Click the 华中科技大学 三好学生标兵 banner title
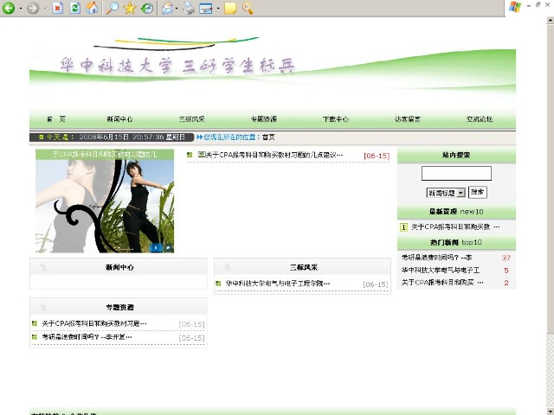 (177, 66)
